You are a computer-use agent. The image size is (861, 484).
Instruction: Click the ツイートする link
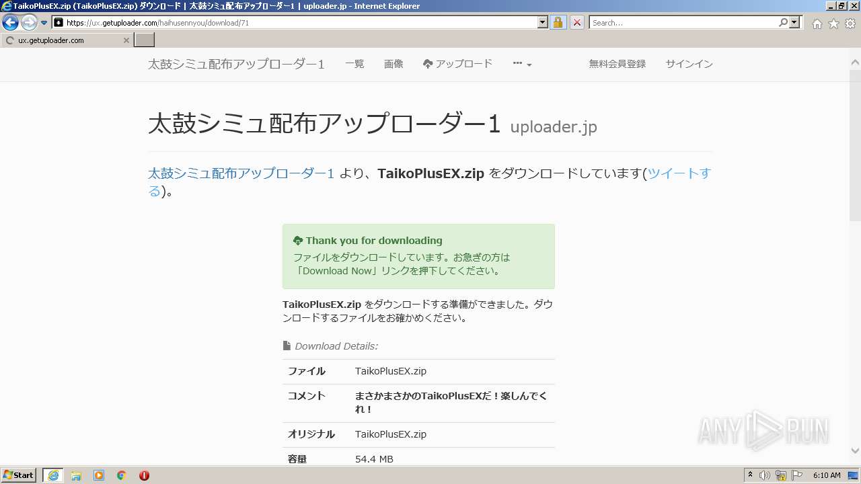[x=679, y=173]
